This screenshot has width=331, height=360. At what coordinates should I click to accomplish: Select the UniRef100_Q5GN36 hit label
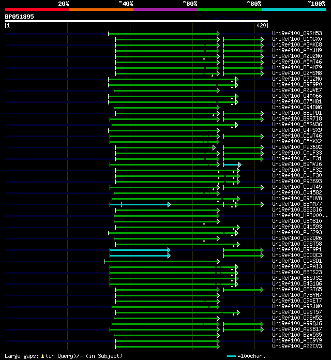(297, 125)
